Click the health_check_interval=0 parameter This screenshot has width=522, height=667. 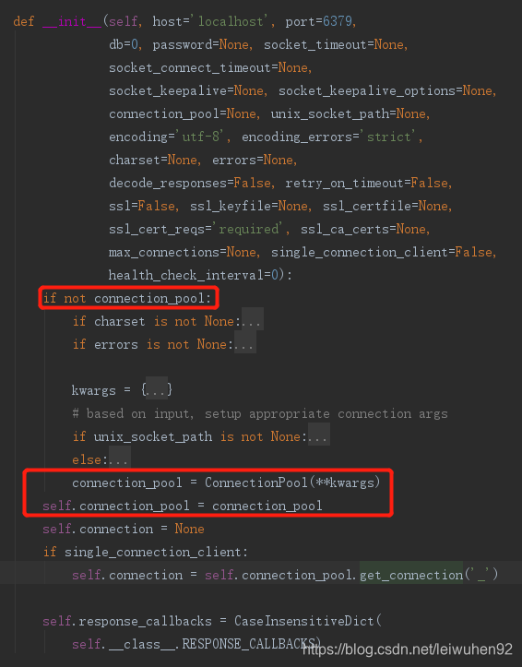(194, 274)
